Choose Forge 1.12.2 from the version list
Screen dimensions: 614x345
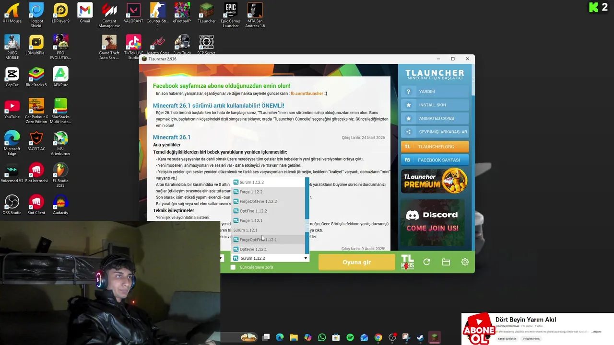[268, 192]
